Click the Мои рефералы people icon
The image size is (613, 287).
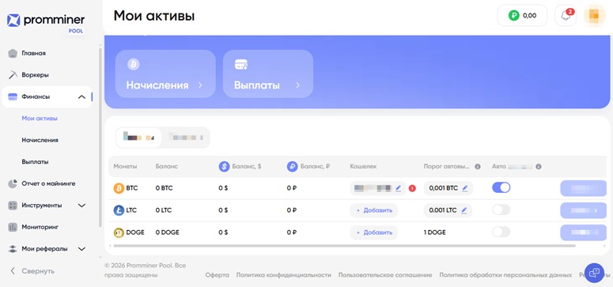[13, 249]
